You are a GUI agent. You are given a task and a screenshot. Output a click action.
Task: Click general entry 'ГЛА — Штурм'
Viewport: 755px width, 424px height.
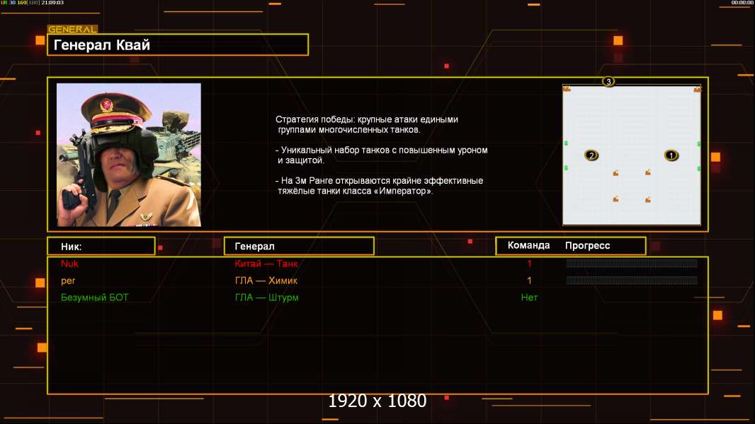point(267,298)
